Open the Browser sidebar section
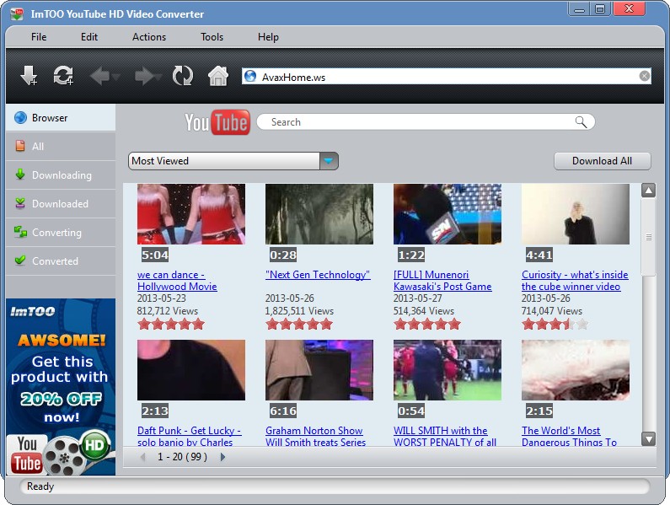The width and height of the screenshot is (670, 505). click(x=61, y=117)
